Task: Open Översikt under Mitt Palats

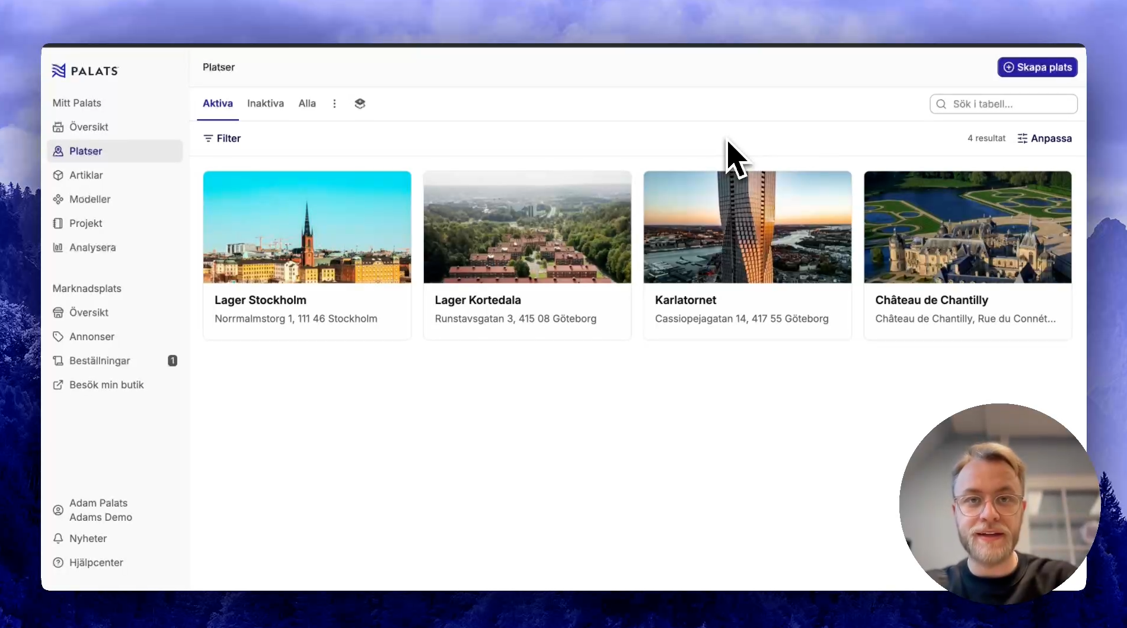Action: coord(88,127)
